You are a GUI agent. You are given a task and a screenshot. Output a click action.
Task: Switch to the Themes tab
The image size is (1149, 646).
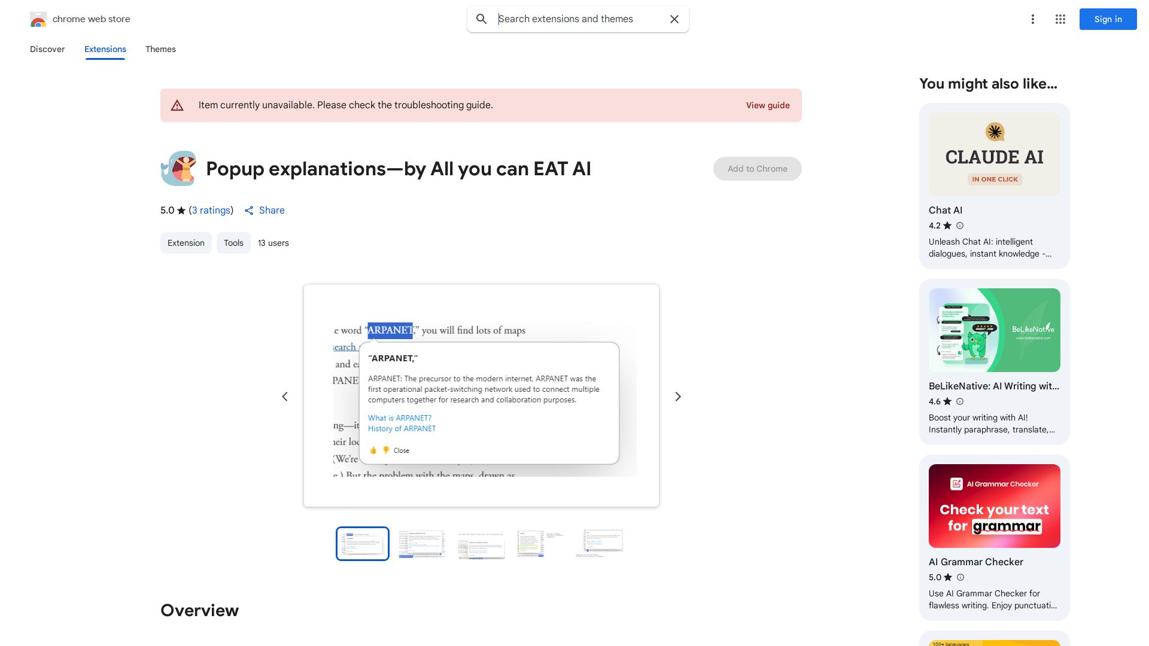160,49
